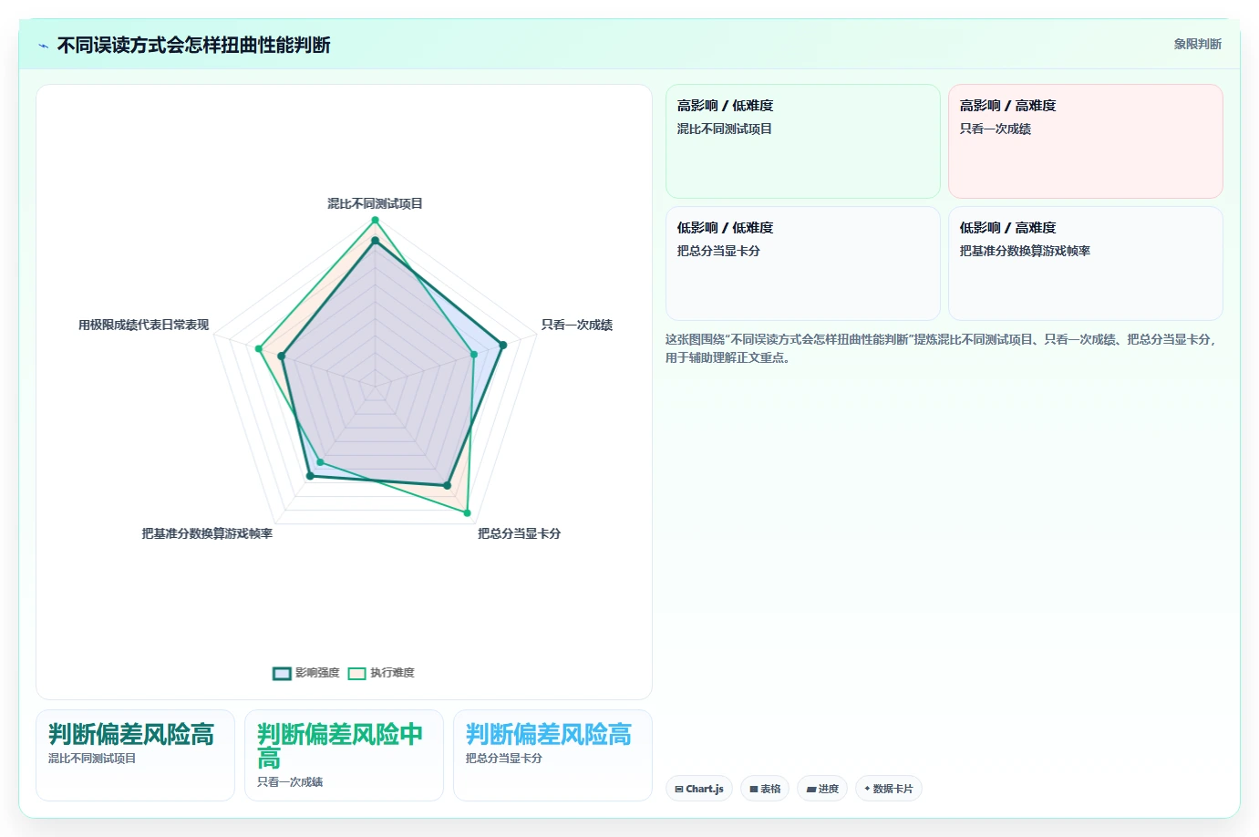Click the top light-green radar data point
This screenshot has width=1259, height=837.
tap(375, 220)
